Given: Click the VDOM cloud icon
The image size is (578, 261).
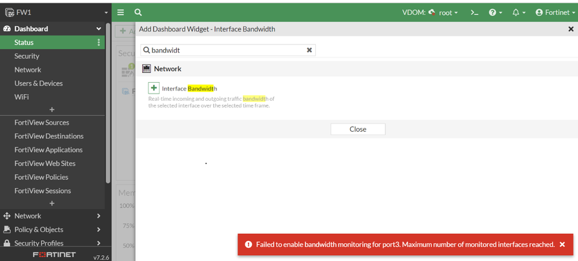Looking at the screenshot, I should pos(431,12).
